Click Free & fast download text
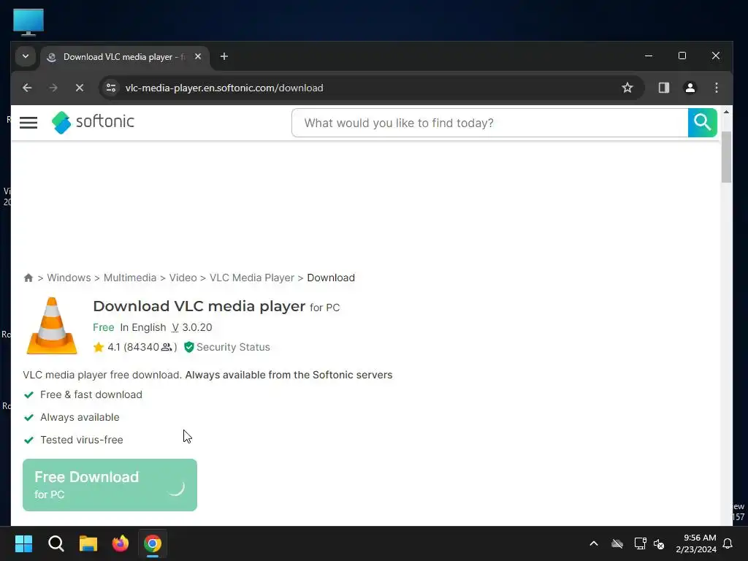The height and width of the screenshot is (561, 748). [91, 394]
